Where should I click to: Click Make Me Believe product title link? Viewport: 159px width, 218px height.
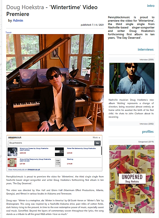click(81, 148)
